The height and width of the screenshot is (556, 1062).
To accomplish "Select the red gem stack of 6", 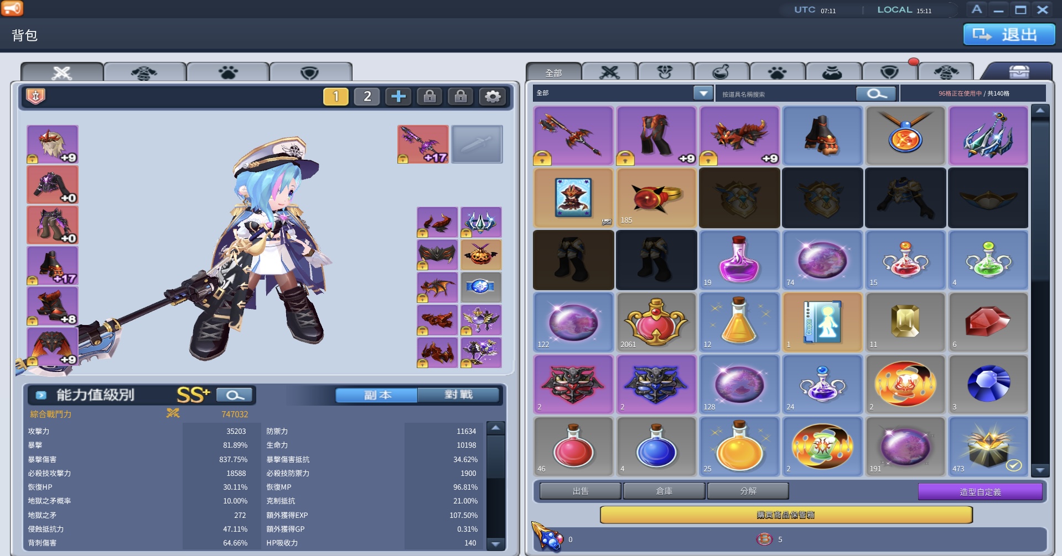I will [x=988, y=322].
